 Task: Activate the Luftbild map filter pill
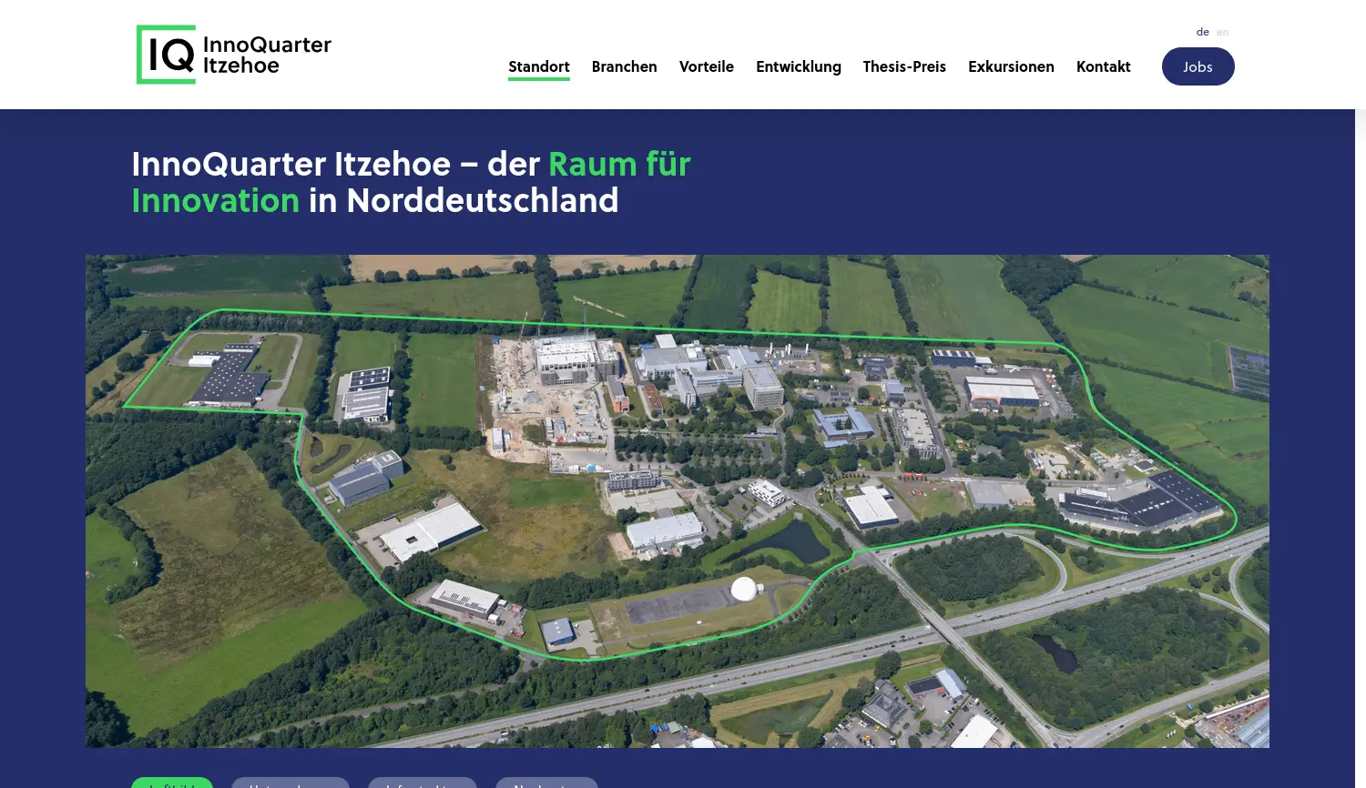171,784
